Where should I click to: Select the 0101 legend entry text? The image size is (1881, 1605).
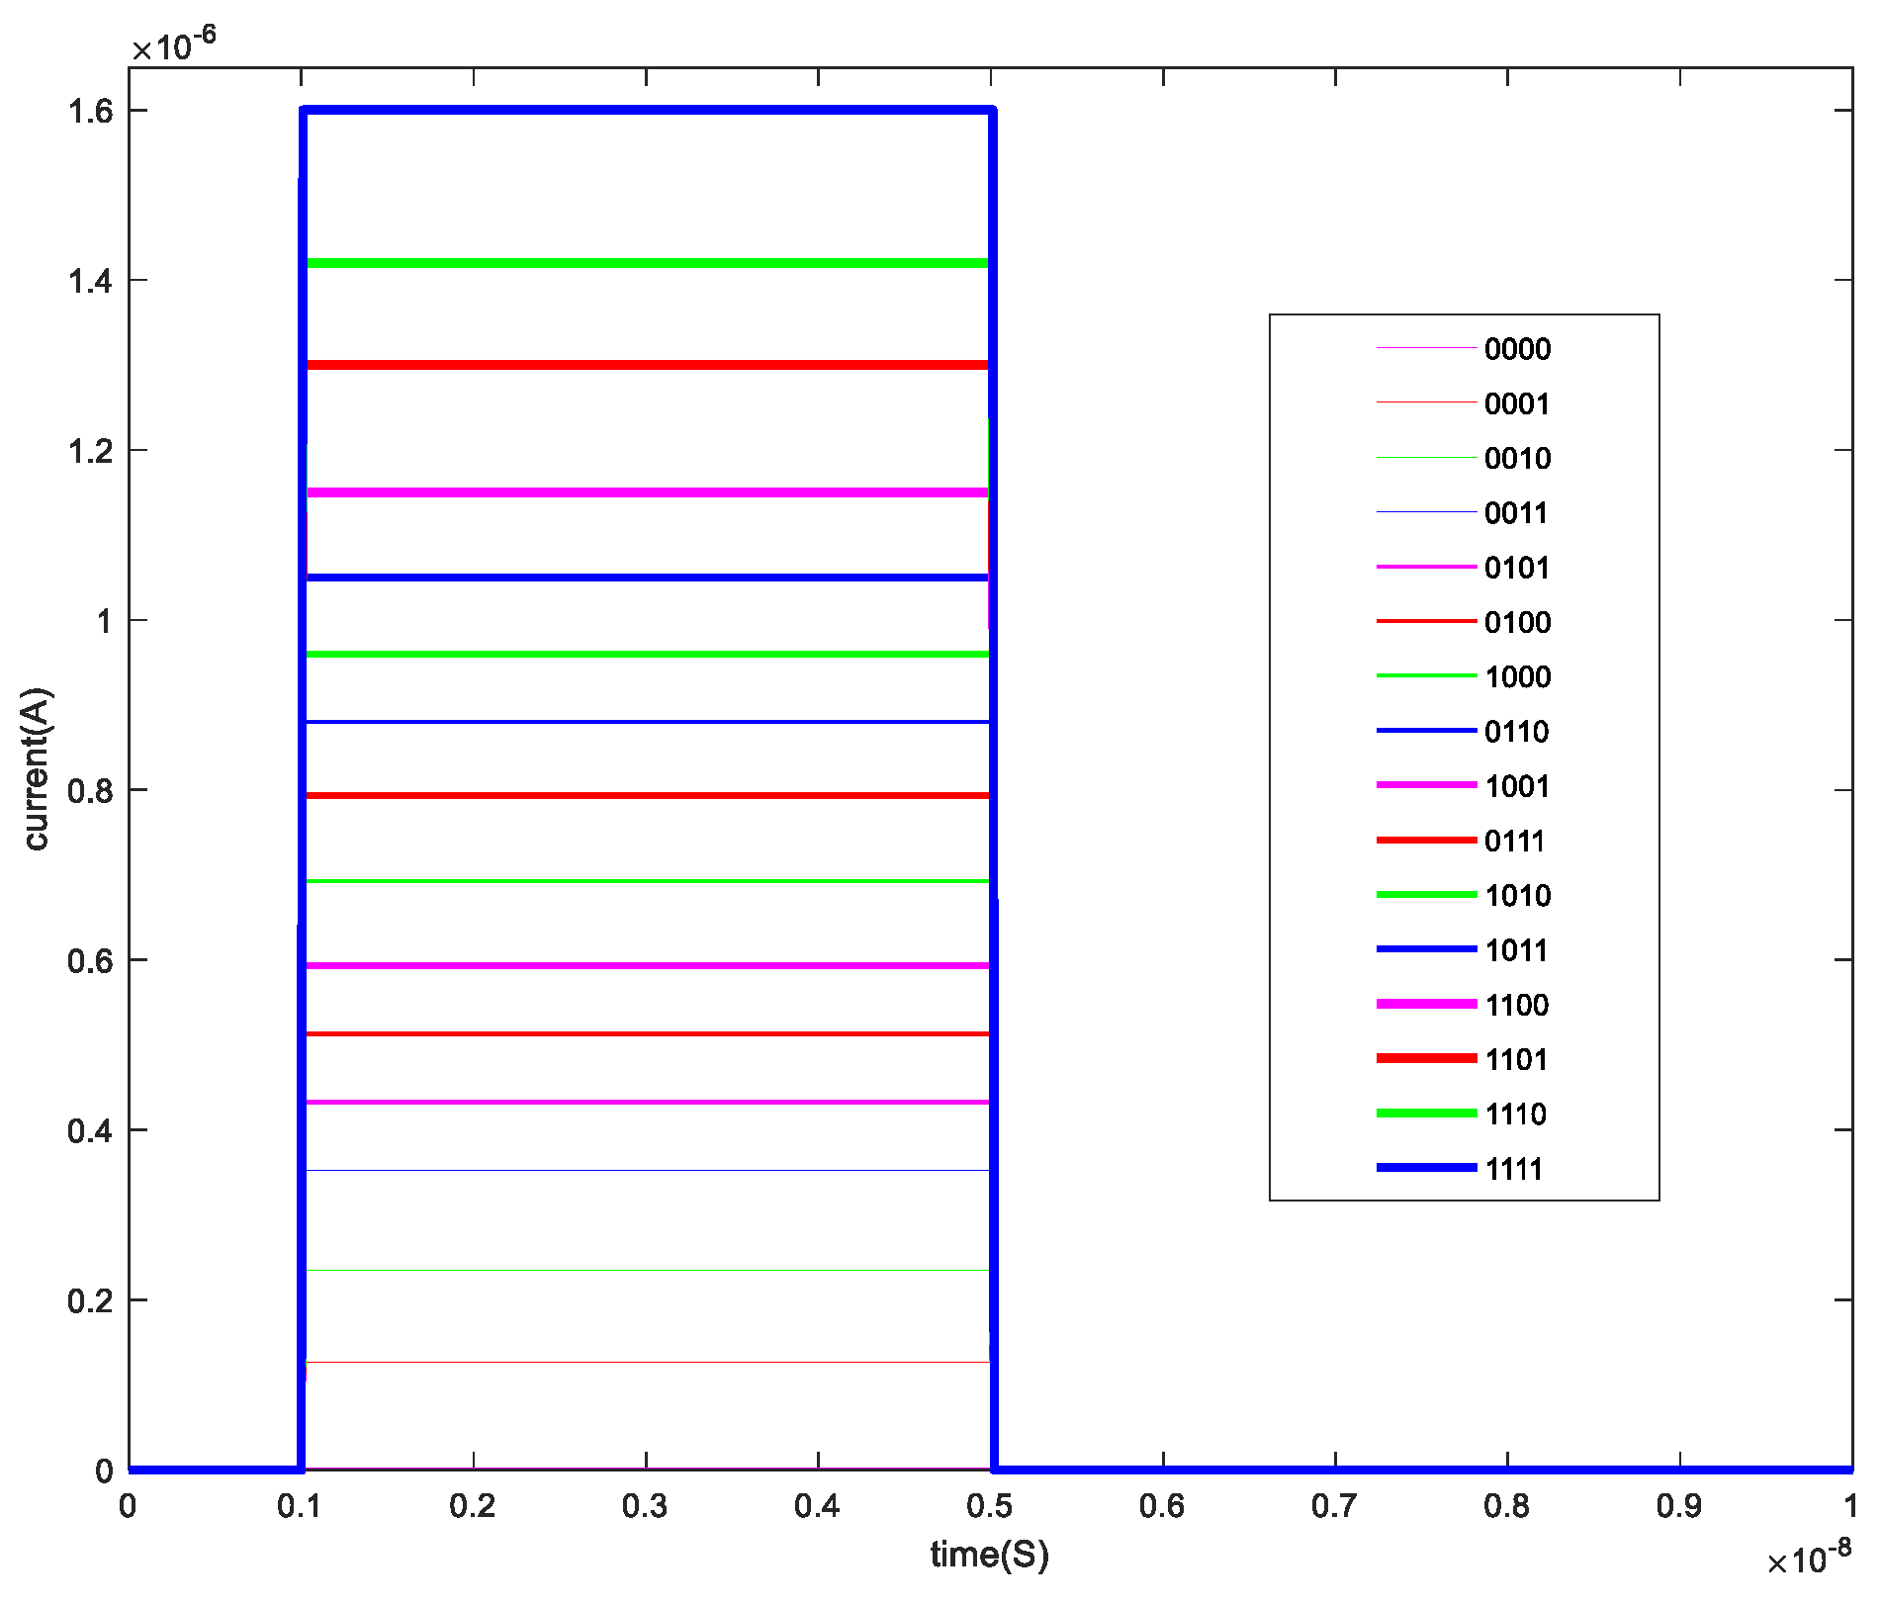(1516, 569)
